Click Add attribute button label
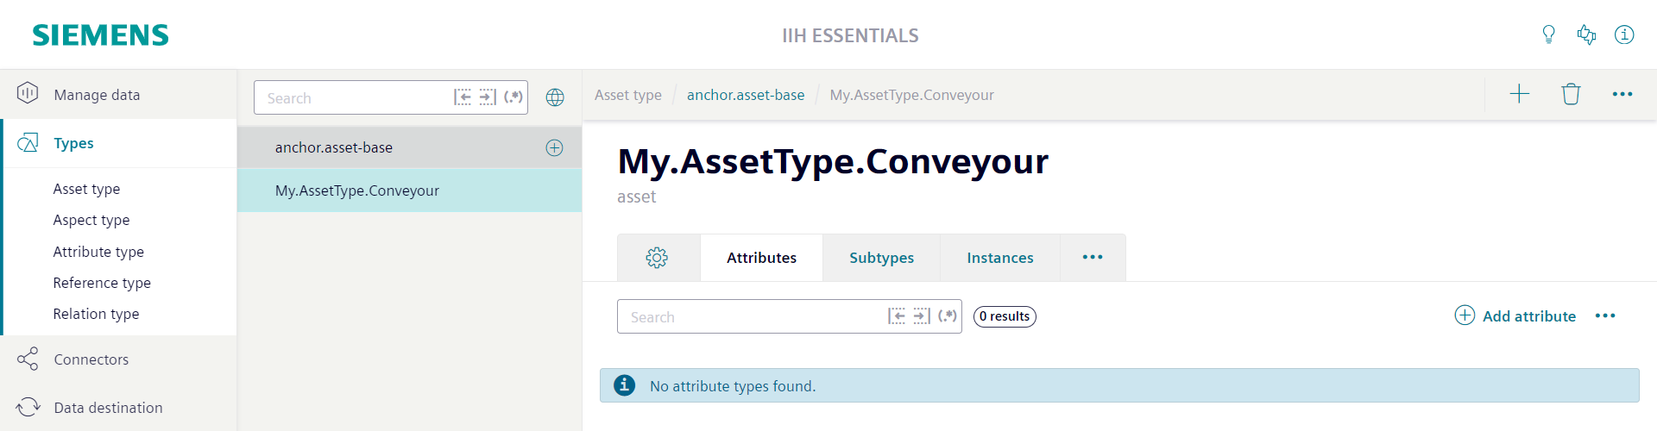Viewport: 1657px width, 431px height. coord(1528,316)
